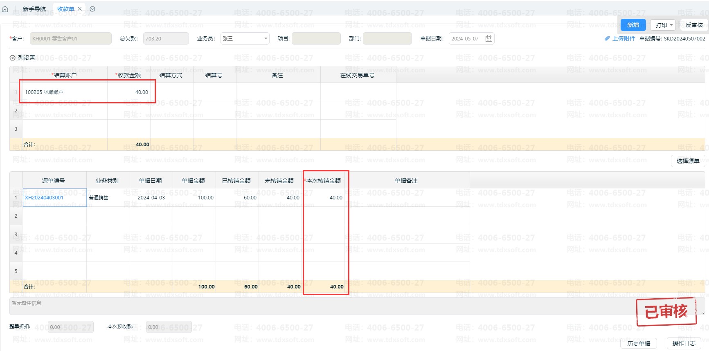Open the tab list circled-arrow icon
The width and height of the screenshot is (709, 351).
click(x=92, y=9)
